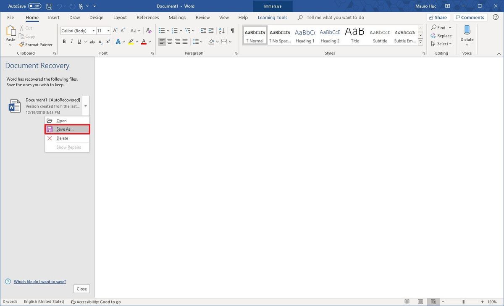The width and height of the screenshot is (504, 306).
Task: Apply strikethrough to text
Action: click(x=92, y=42)
